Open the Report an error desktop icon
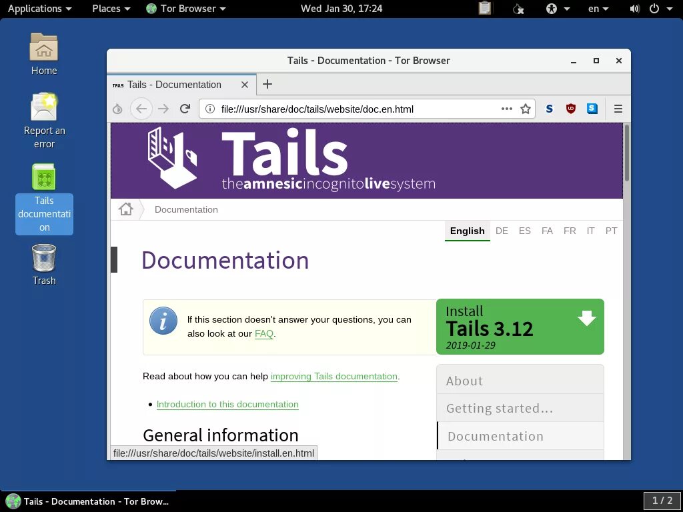Viewport: 683px width, 512px height. [x=44, y=121]
